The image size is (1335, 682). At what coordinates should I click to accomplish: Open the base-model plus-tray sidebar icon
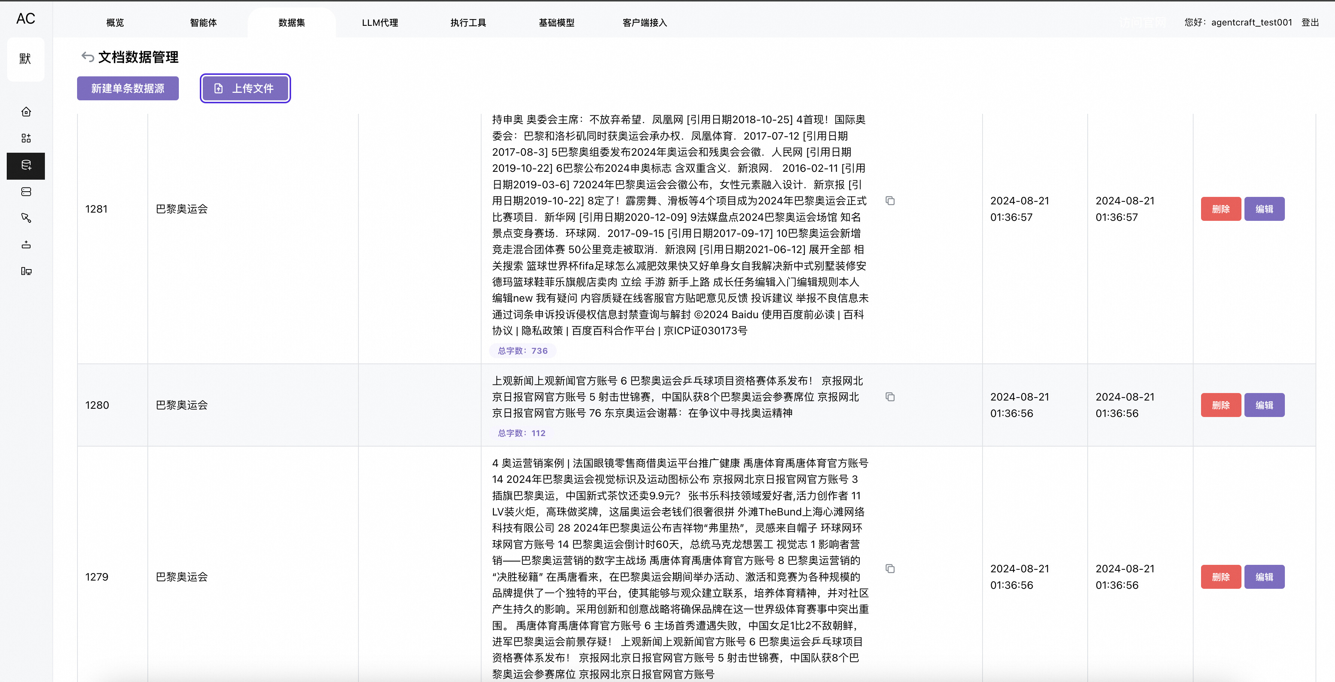26,245
